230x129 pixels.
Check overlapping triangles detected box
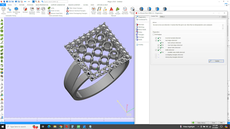156,55
